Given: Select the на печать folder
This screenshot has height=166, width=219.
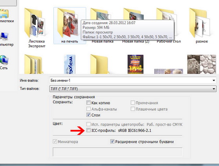Looking at the screenshot, I should point(69,25).
